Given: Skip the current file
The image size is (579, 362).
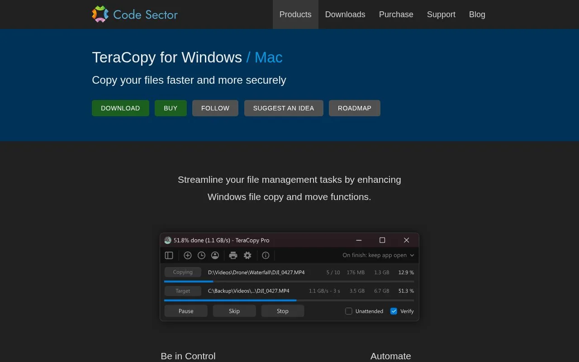Looking at the screenshot, I should click(x=234, y=311).
